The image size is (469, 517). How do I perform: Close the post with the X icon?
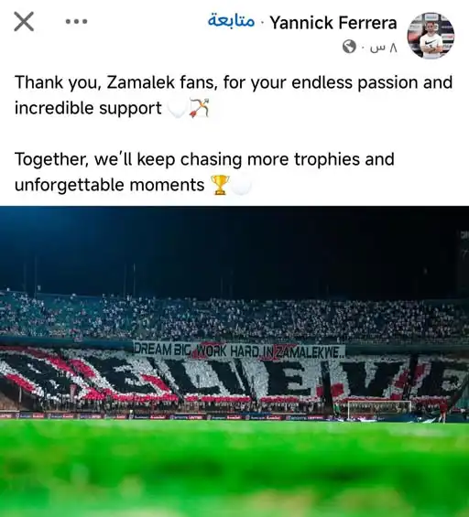pos(24,22)
